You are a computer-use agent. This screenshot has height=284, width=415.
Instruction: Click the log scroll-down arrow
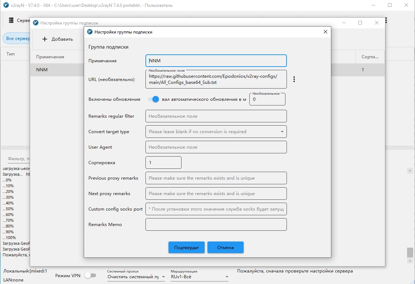coord(410,261)
